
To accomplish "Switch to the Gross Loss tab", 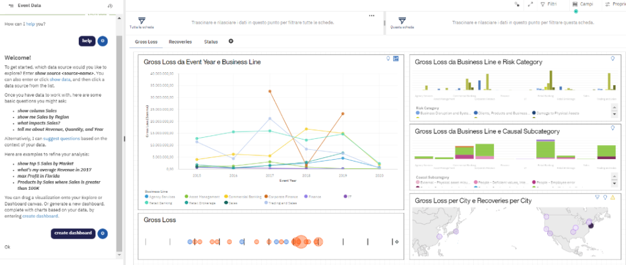I will (x=146, y=42).
